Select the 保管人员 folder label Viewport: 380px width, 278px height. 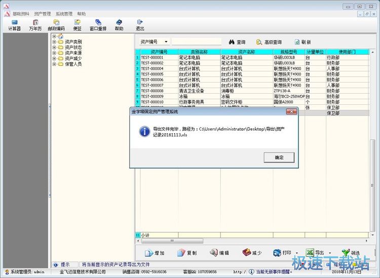pos(73,64)
